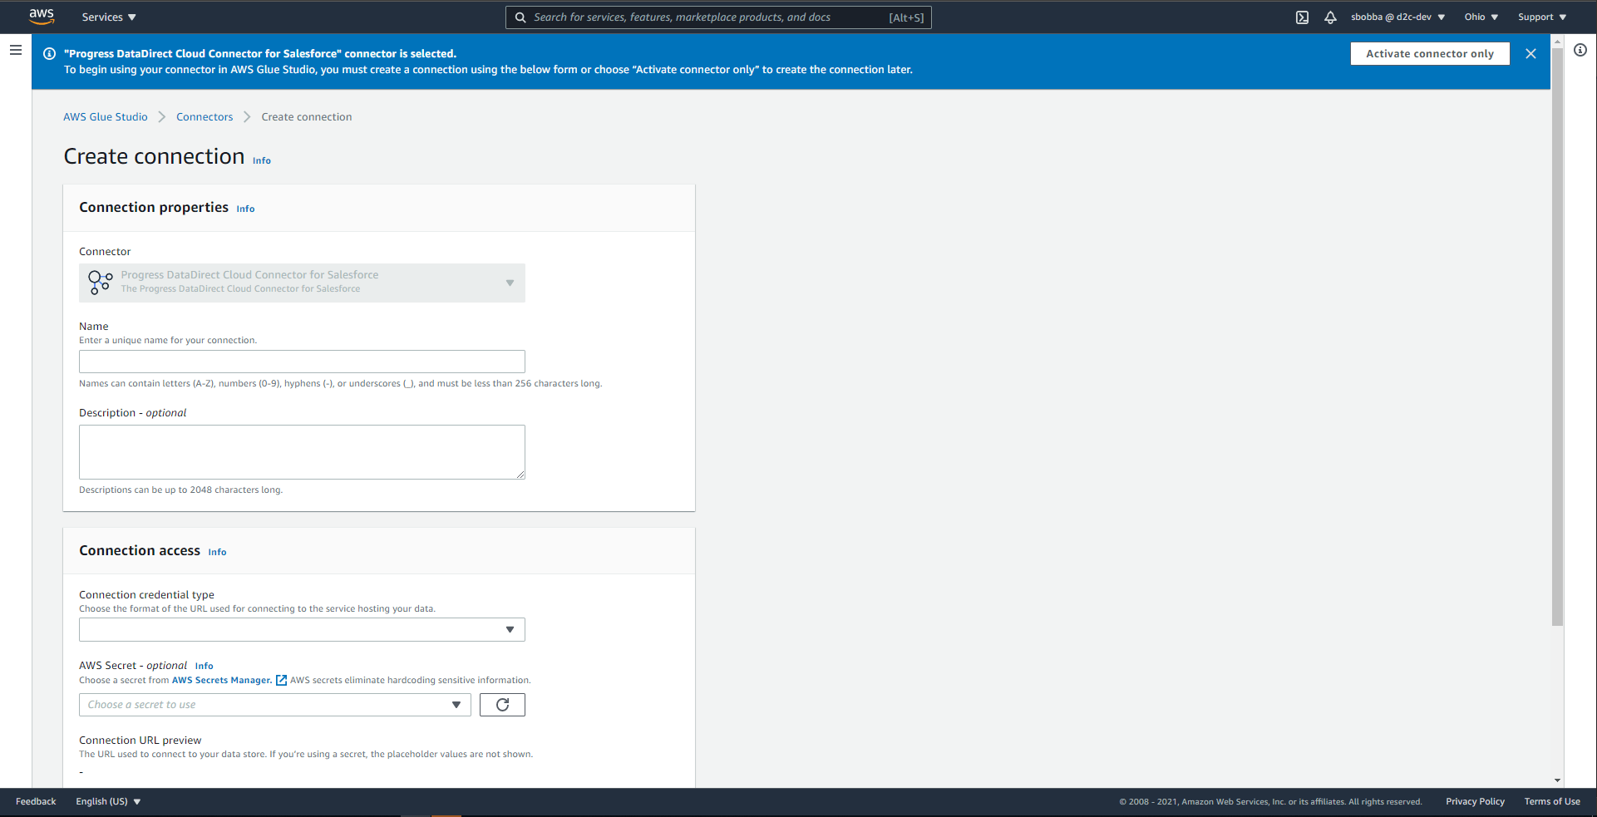Open the notifications bell

coord(1330,17)
